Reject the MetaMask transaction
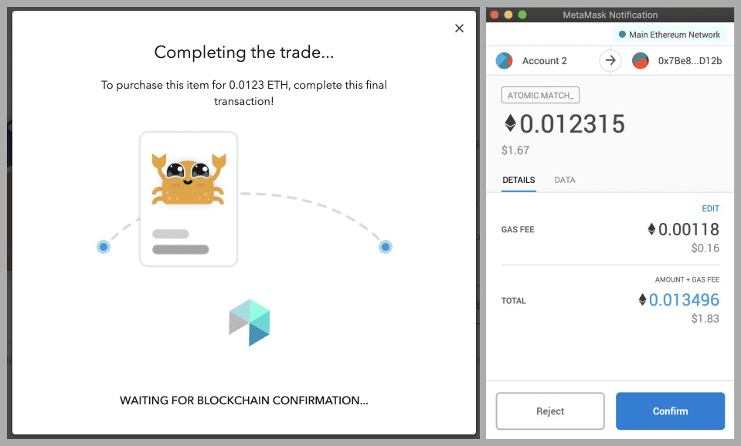The width and height of the screenshot is (741, 446). tap(550, 411)
